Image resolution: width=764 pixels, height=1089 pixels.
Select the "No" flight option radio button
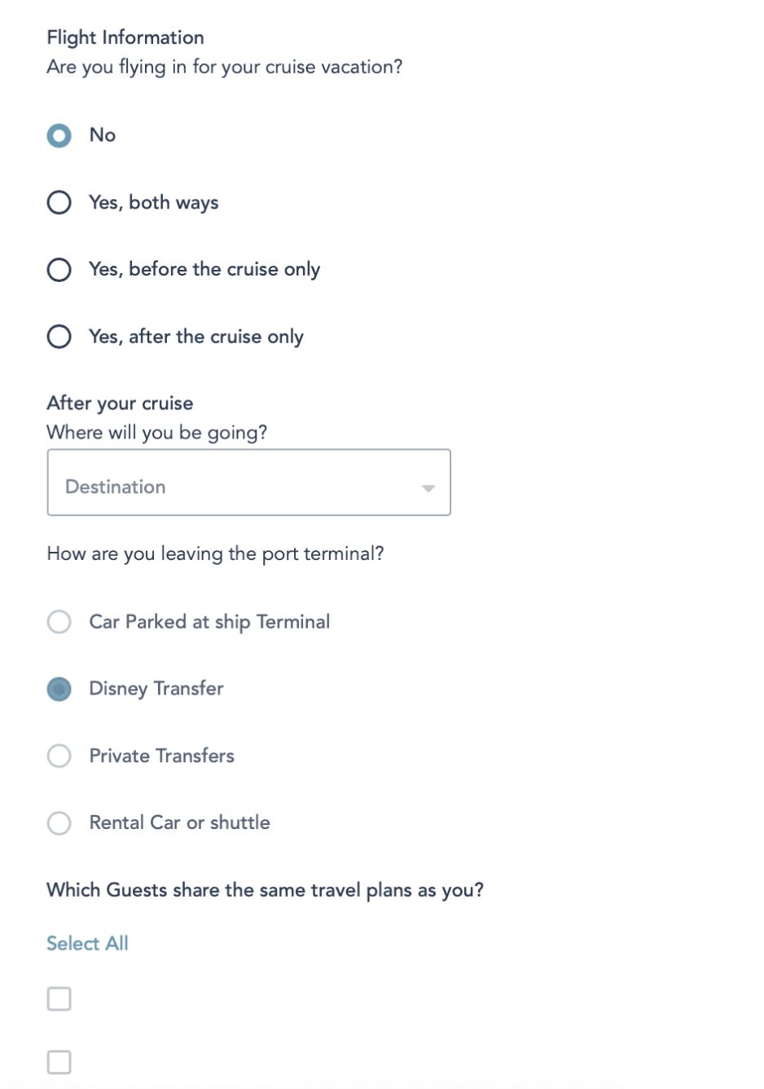click(59, 135)
